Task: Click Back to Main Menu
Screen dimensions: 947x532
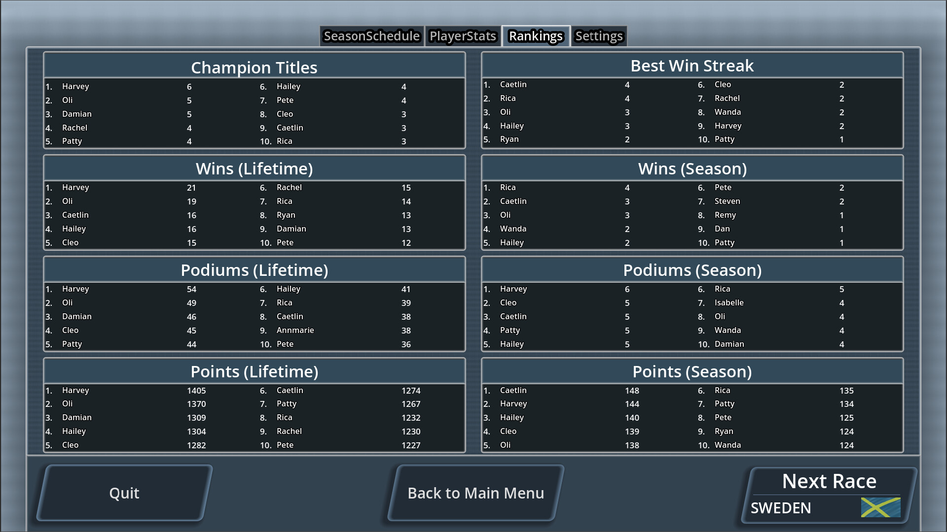Action: pyautogui.click(x=476, y=493)
